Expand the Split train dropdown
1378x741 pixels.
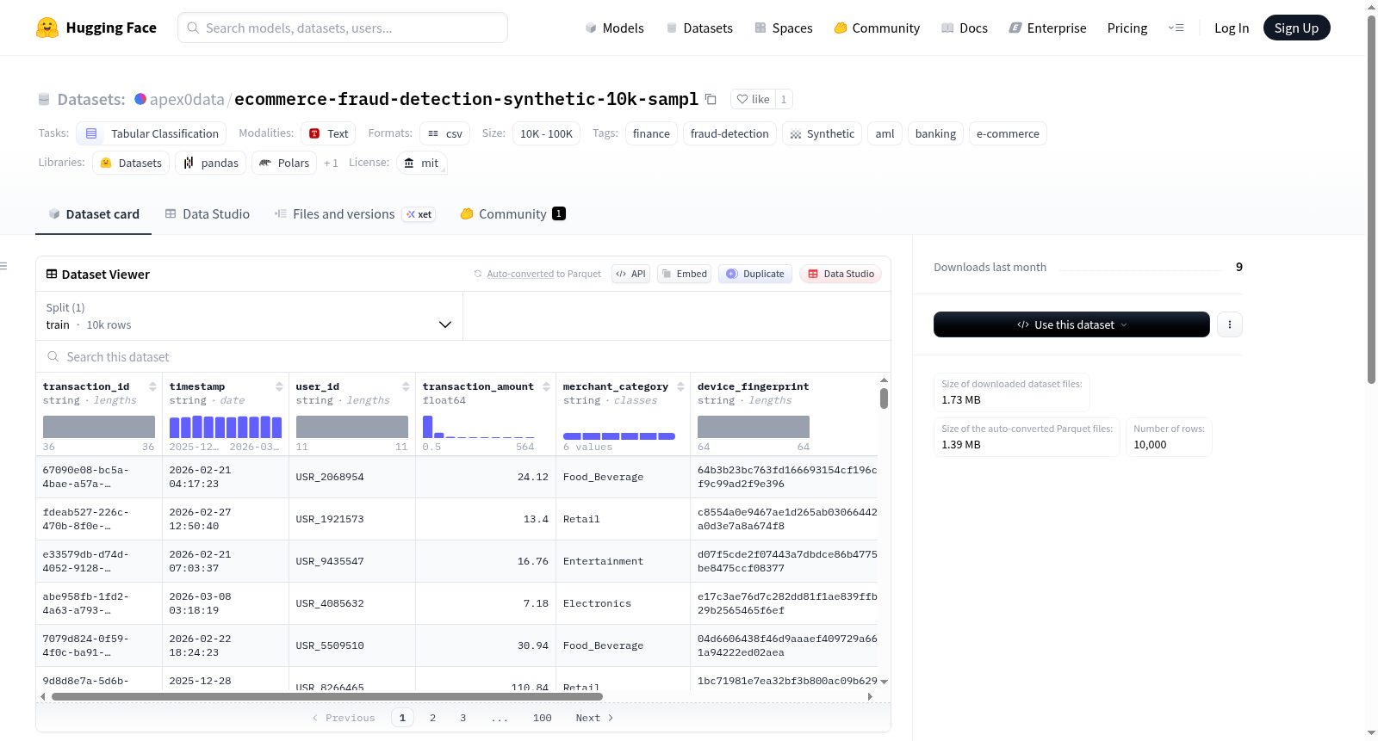pyautogui.click(x=249, y=316)
